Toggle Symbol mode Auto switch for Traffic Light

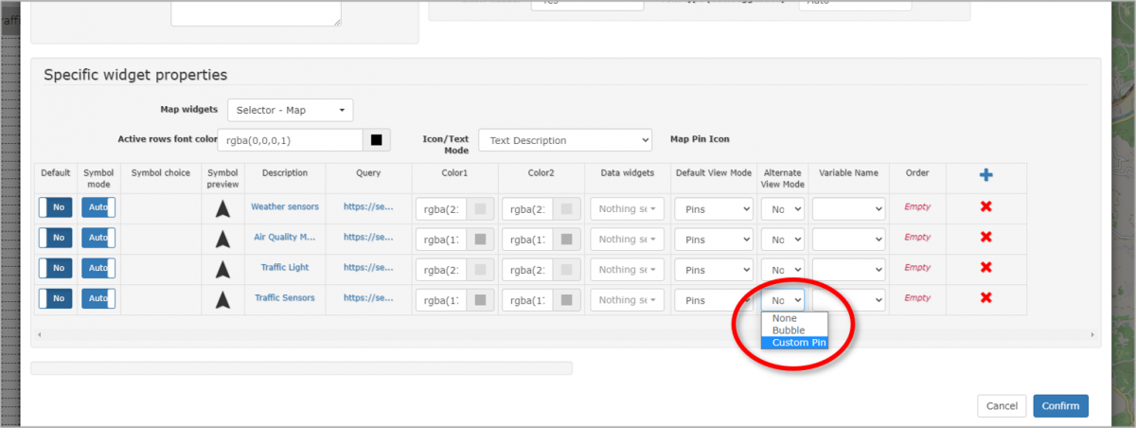(98, 269)
